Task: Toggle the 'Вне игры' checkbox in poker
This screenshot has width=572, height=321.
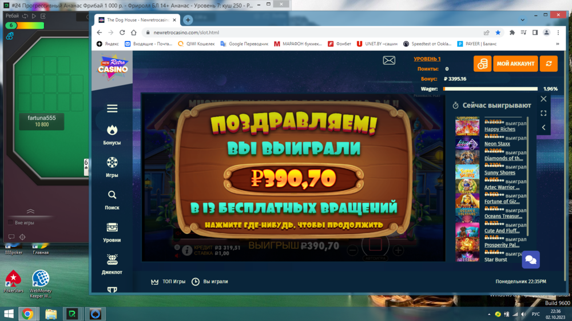Action: 11,222
